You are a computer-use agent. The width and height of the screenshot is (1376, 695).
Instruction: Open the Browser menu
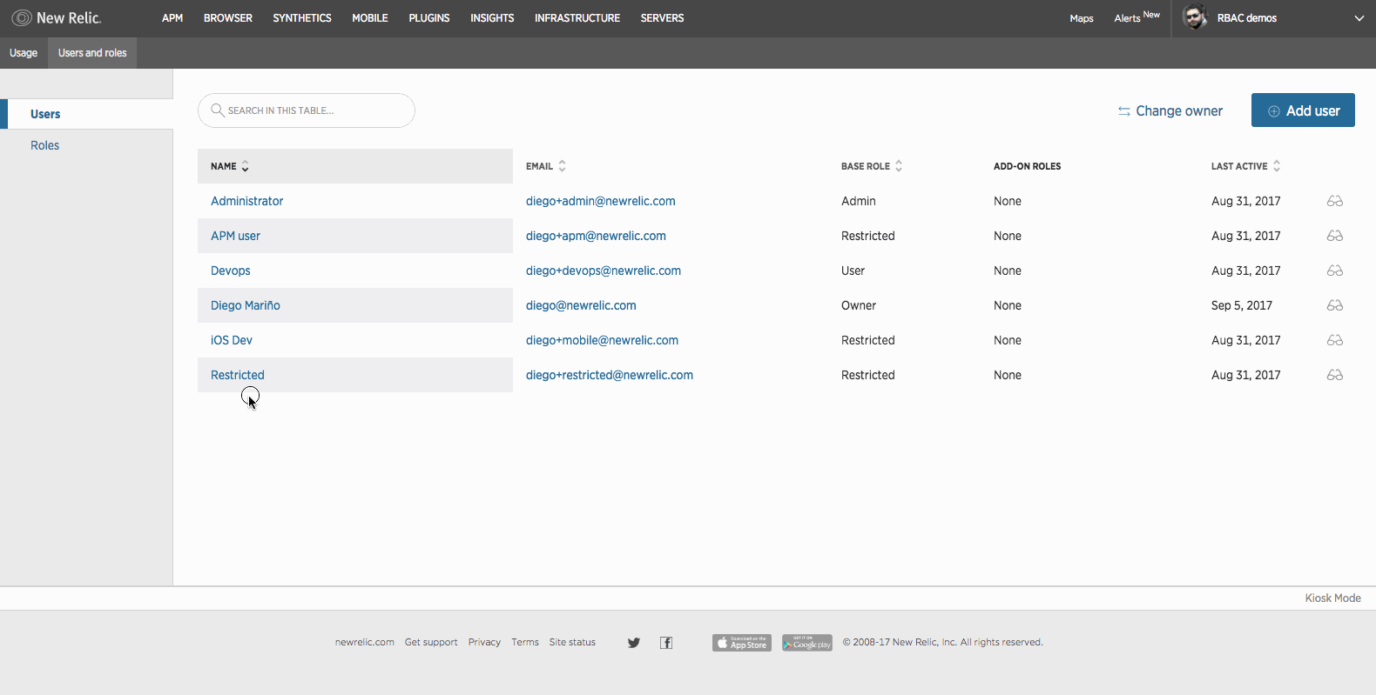tap(228, 17)
